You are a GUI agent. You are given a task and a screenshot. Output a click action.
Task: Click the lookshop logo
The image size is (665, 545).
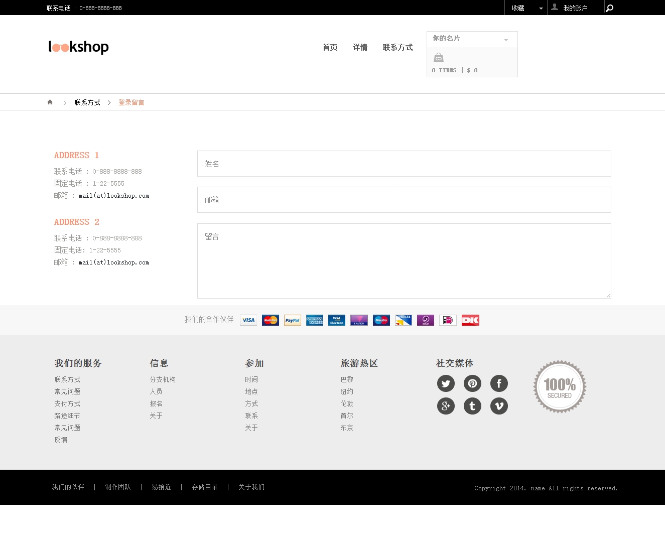(79, 47)
